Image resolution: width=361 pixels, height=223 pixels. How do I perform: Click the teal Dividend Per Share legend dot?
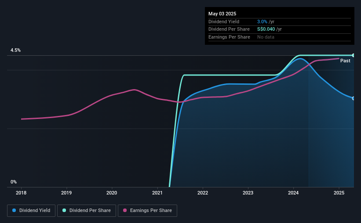pyautogui.click(x=64, y=210)
